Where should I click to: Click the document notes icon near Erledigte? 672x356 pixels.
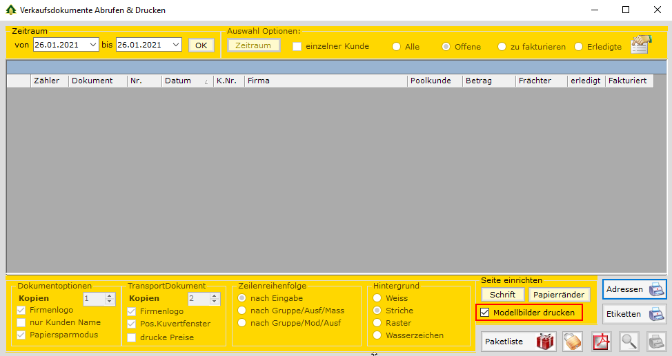[x=641, y=45]
